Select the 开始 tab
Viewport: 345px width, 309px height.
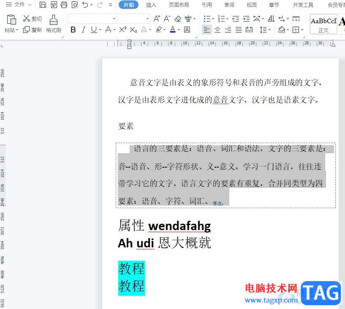(x=128, y=5)
